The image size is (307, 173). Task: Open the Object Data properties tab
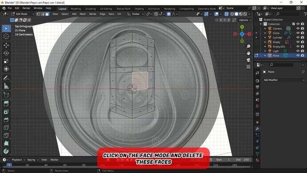click(257, 154)
